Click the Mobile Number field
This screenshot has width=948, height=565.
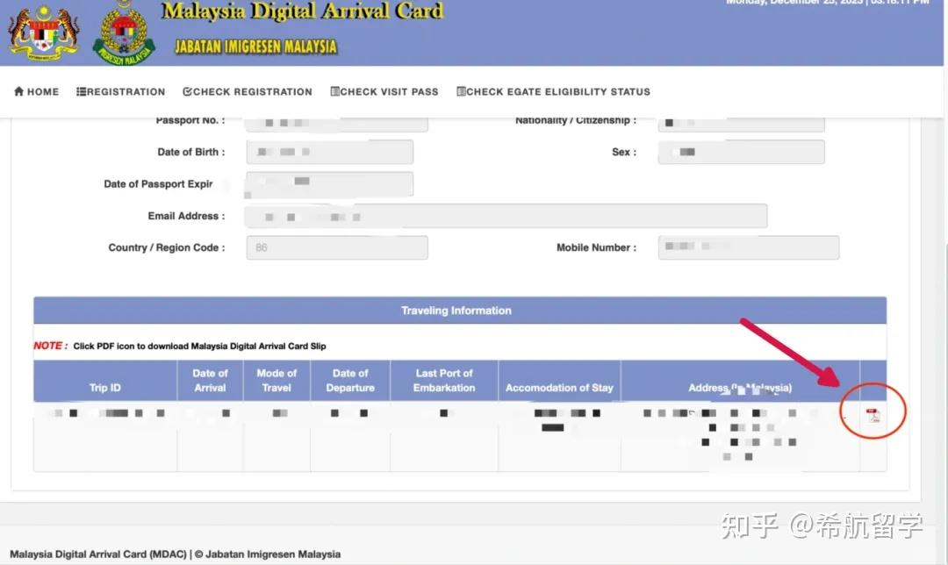749,247
